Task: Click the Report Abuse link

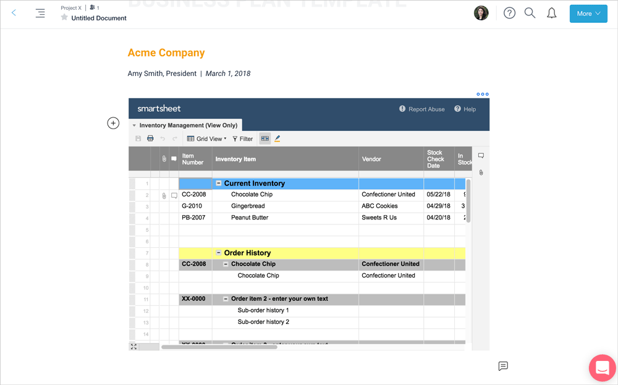Action: click(x=421, y=109)
